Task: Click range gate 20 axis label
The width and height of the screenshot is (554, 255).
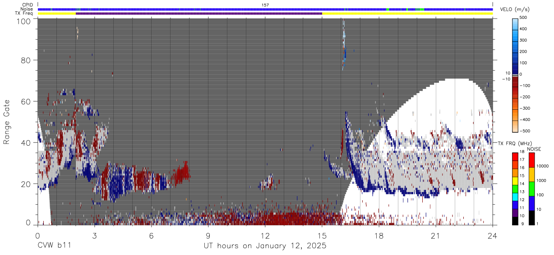Action: pyautogui.click(x=26, y=184)
